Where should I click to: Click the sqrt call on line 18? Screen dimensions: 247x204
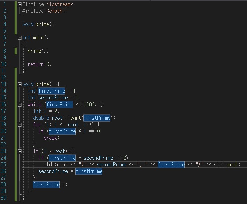tap(76, 118)
